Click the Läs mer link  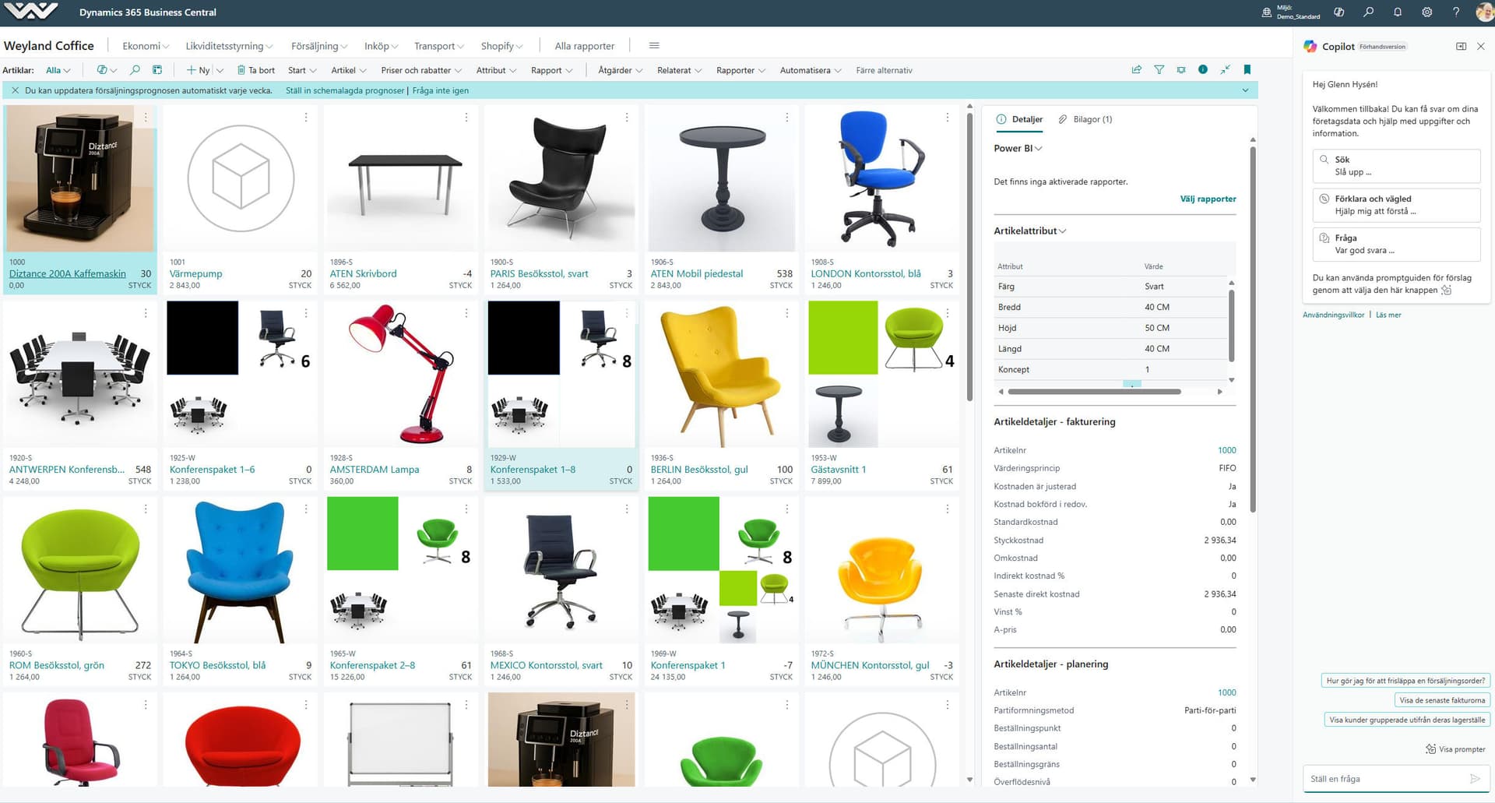pos(1388,315)
